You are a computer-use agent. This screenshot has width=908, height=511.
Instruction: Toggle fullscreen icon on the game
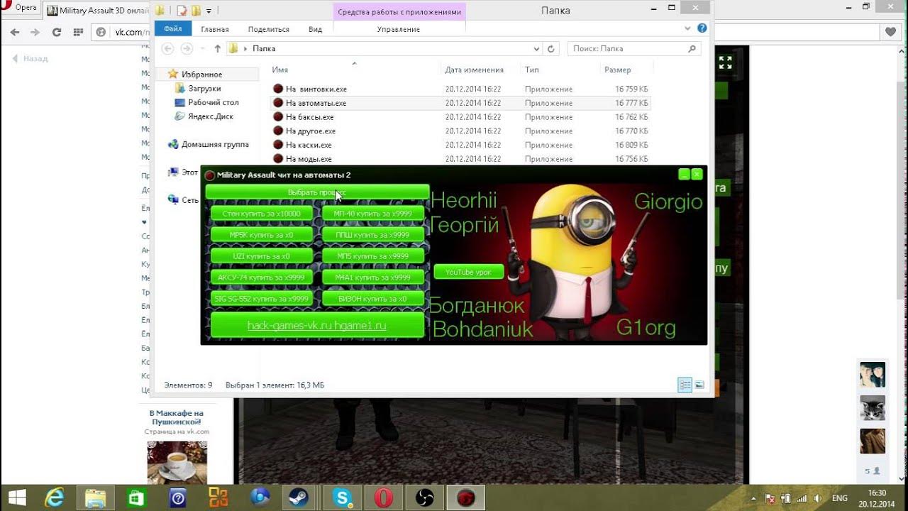coord(725,63)
